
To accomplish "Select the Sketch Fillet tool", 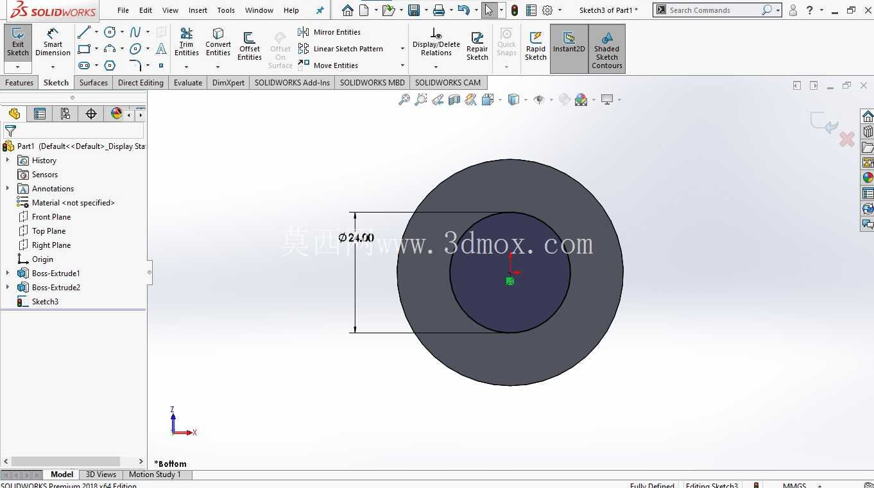I will [x=135, y=65].
